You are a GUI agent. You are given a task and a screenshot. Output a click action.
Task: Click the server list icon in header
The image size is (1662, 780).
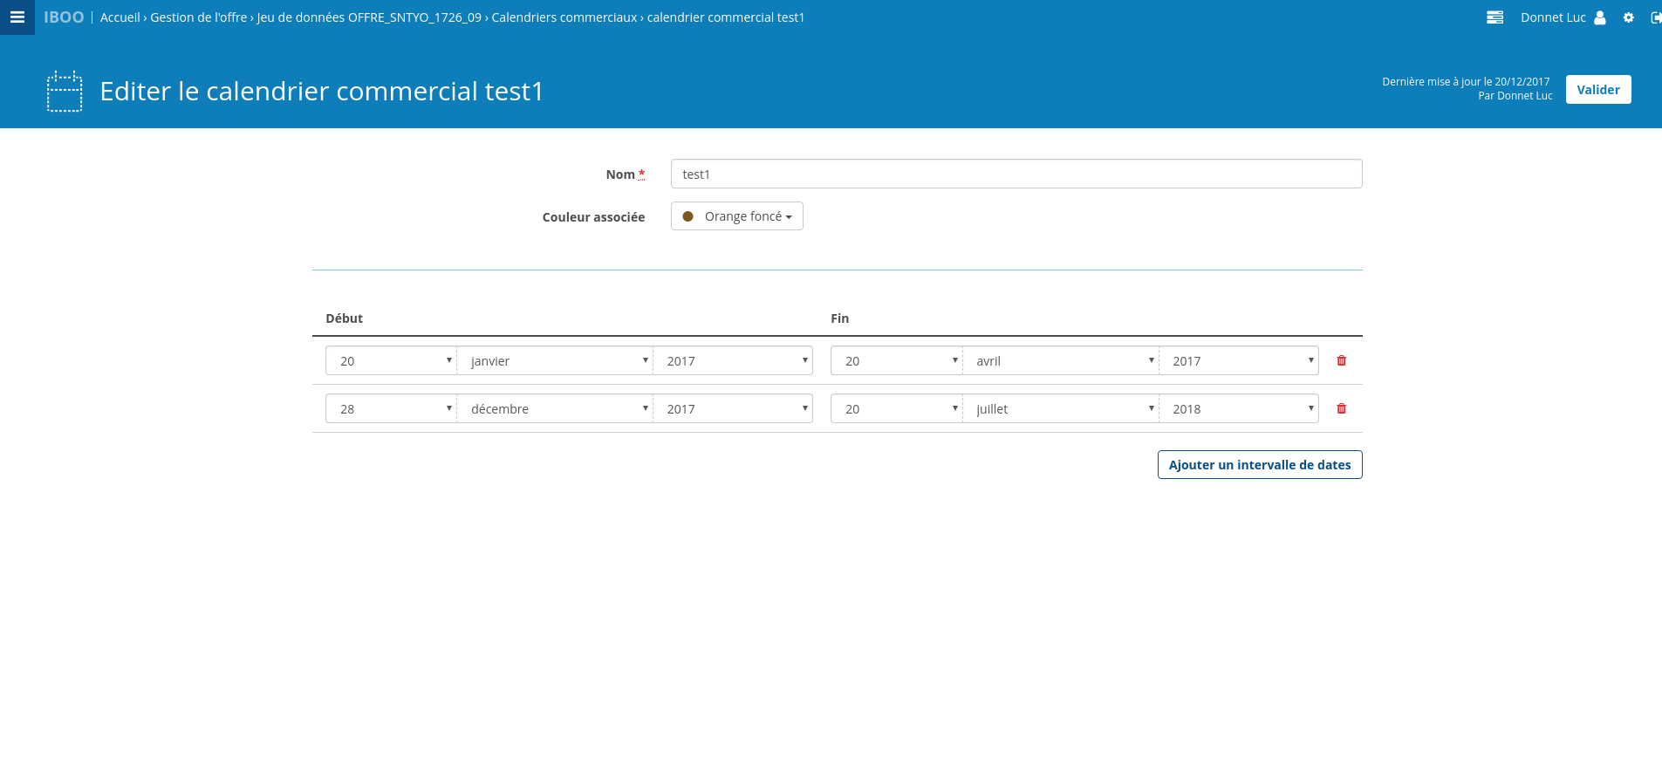1494,17
